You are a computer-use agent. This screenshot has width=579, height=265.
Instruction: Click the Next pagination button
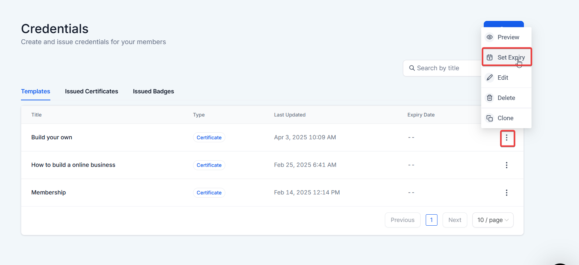click(x=455, y=220)
